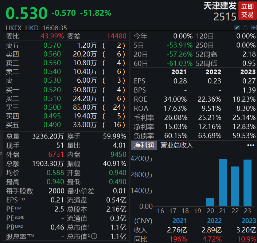
Task: Select 买一 bid price 0.520
Action: (x=52, y=90)
